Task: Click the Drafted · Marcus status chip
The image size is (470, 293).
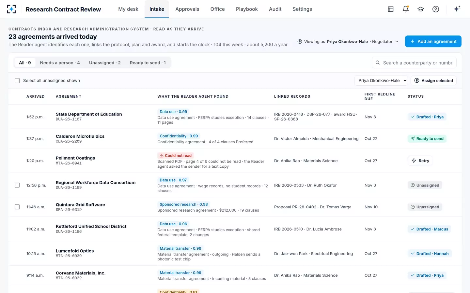Action: pyautogui.click(x=429, y=229)
